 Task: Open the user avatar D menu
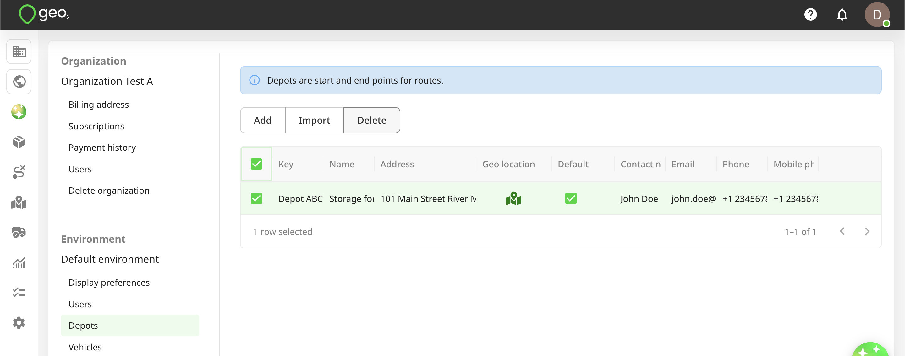click(877, 15)
